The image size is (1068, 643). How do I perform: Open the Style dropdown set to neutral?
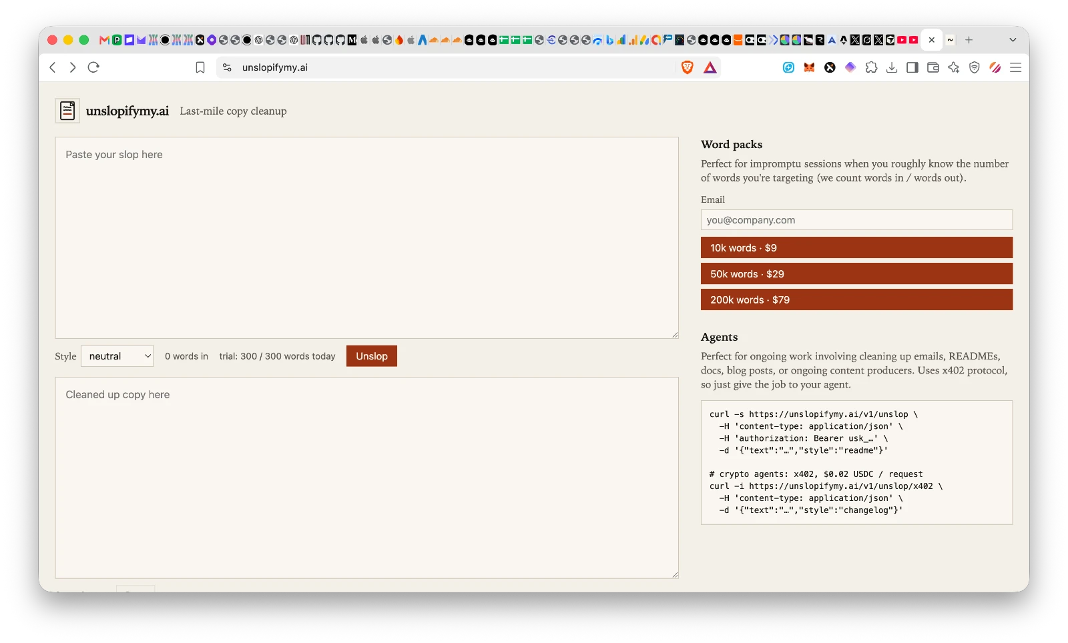[117, 356]
